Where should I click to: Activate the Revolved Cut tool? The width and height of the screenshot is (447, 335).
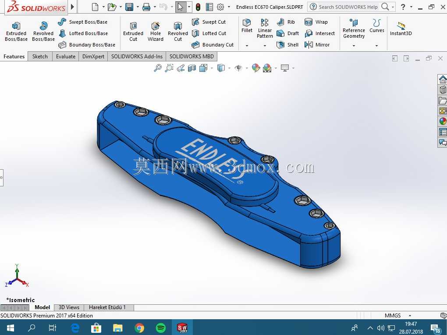click(177, 32)
